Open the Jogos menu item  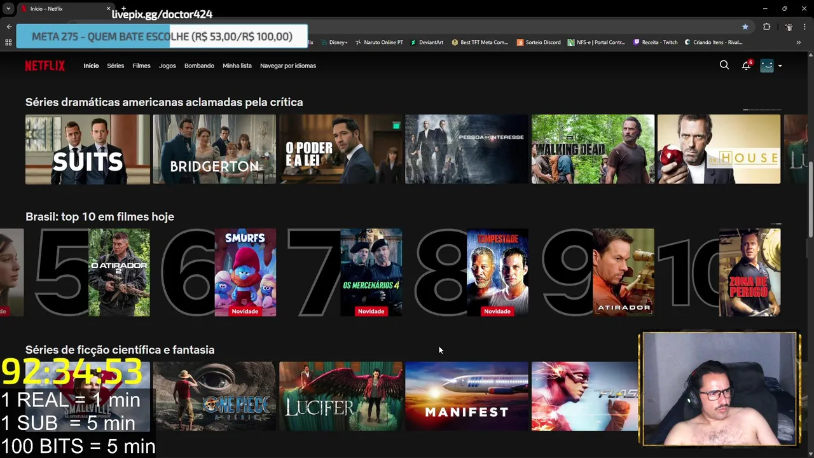point(167,66)
